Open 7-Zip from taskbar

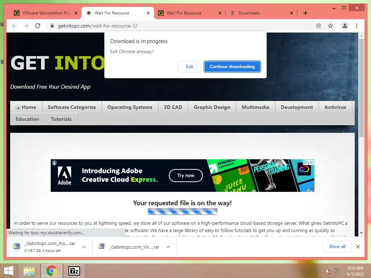[x=74, y=271]
